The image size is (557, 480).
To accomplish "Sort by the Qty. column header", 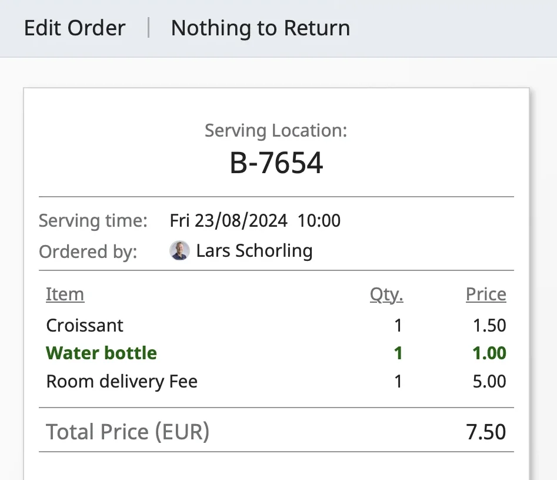I will click(386, 294).
